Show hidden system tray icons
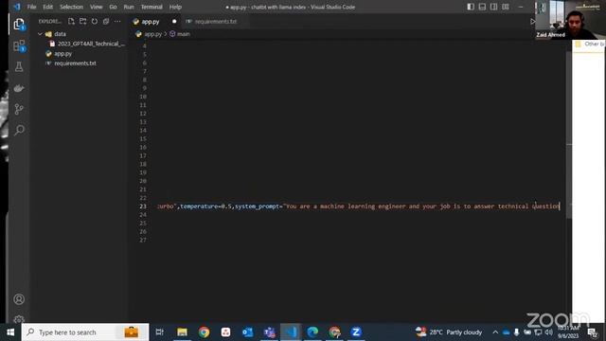 pos(495,332)
